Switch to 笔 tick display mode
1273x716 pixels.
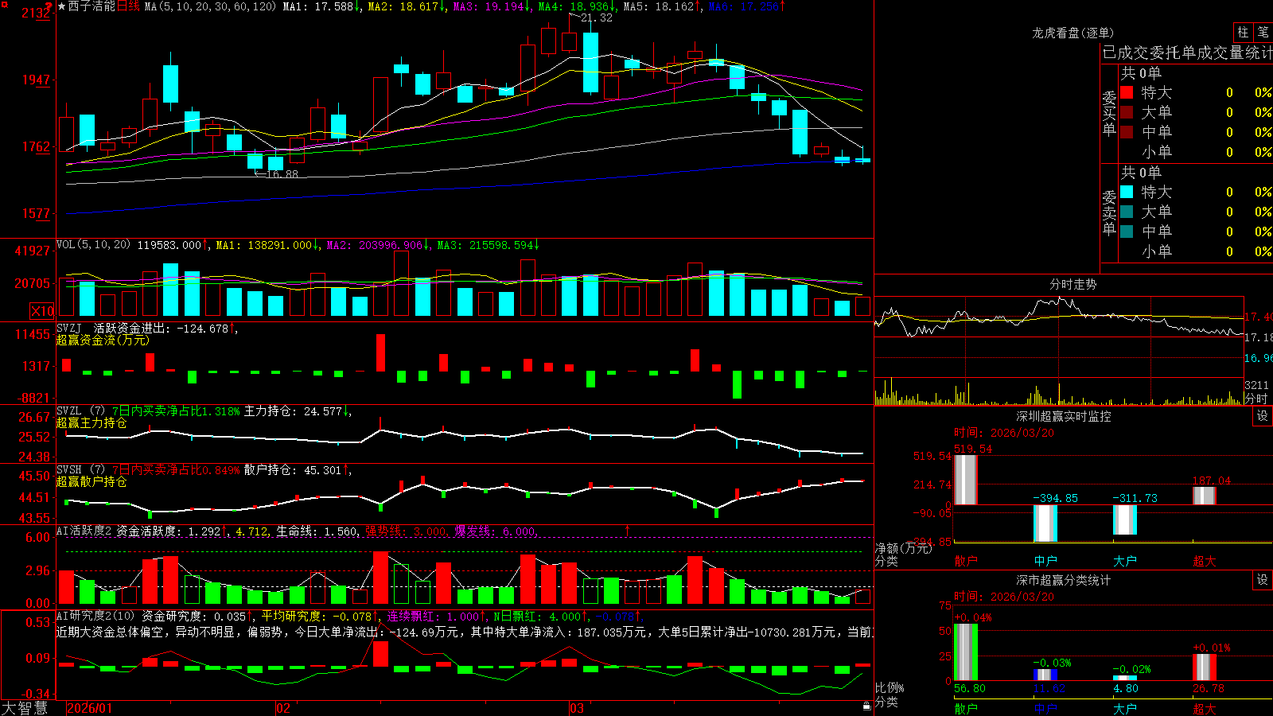[1263, 32]
